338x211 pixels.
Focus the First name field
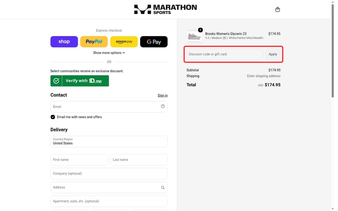(x=79, y=160)
